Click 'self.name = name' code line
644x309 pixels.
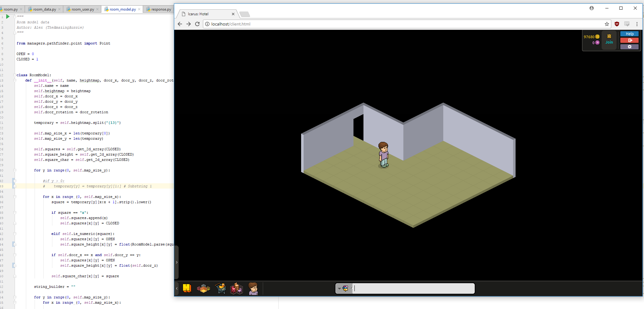pyautogui.click(x=51, y=86)
